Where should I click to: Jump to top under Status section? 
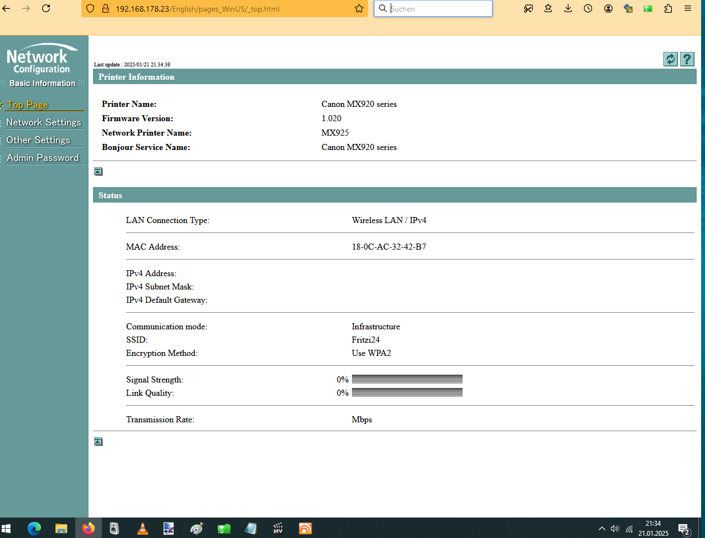(x=99, y=442)
